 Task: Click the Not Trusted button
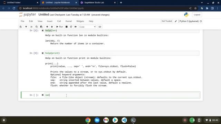(167, 21)
